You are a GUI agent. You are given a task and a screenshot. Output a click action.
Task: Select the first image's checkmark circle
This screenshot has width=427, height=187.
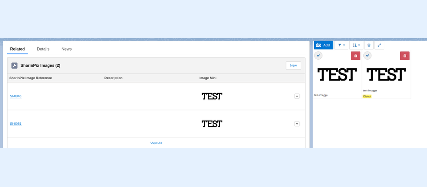point(318,56)
